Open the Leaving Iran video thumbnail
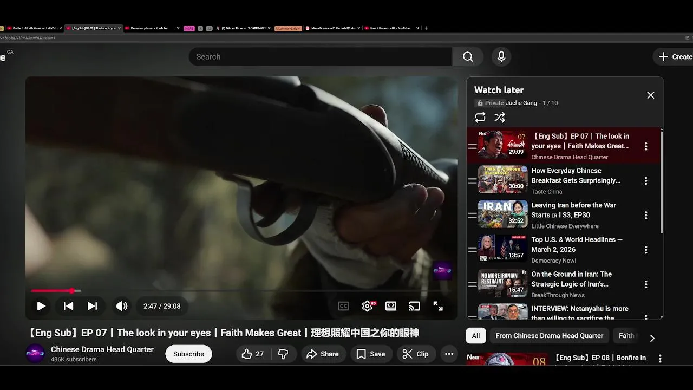The image size is (693, 390). pos(502,214)
